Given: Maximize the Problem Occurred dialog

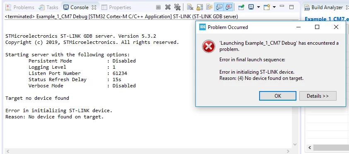Looking at the screenshot, I should coord(317,27).
